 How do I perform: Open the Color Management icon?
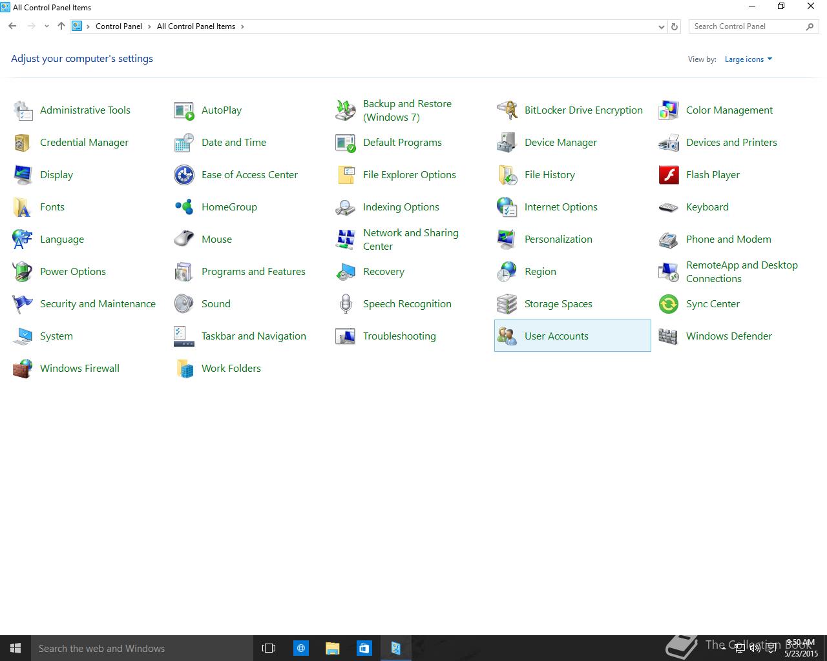click(x=669, y=110)
